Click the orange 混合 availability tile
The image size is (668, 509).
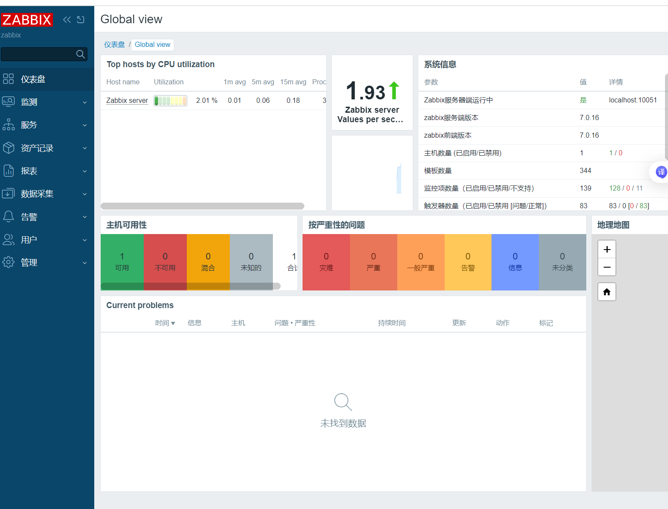(208, 262)
